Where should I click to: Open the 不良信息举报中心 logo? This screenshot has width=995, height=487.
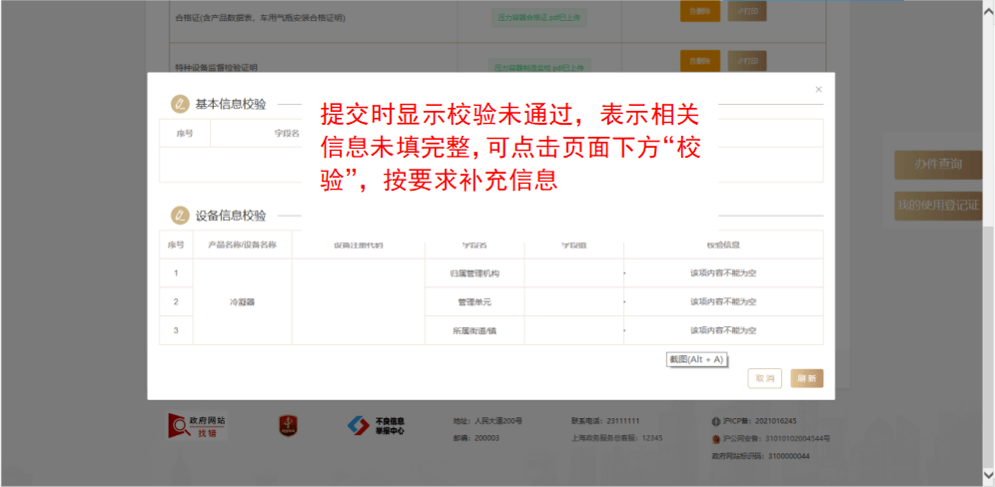tap(376, 426)
